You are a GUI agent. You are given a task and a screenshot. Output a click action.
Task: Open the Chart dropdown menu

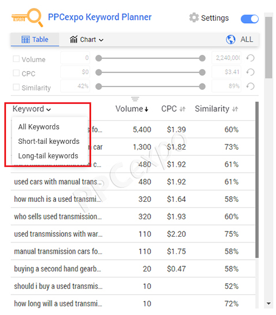coord(86,39)
